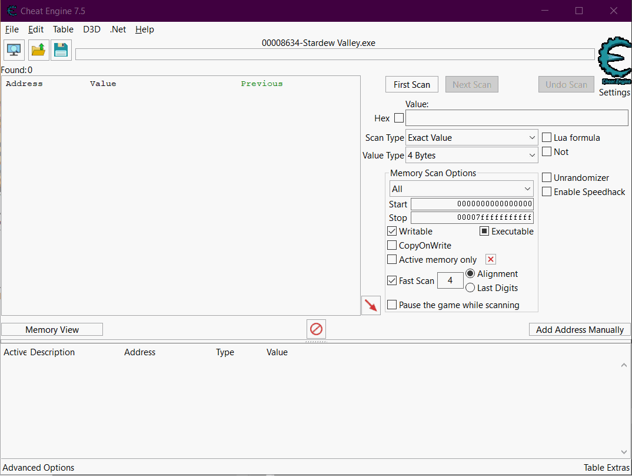Click the red X next to Active memory only
Screen dimensions: 632x476
[491, 259]
